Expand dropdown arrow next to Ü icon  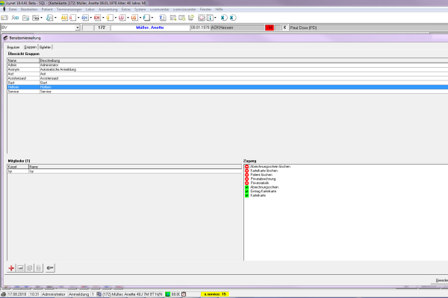click(116, 18)
